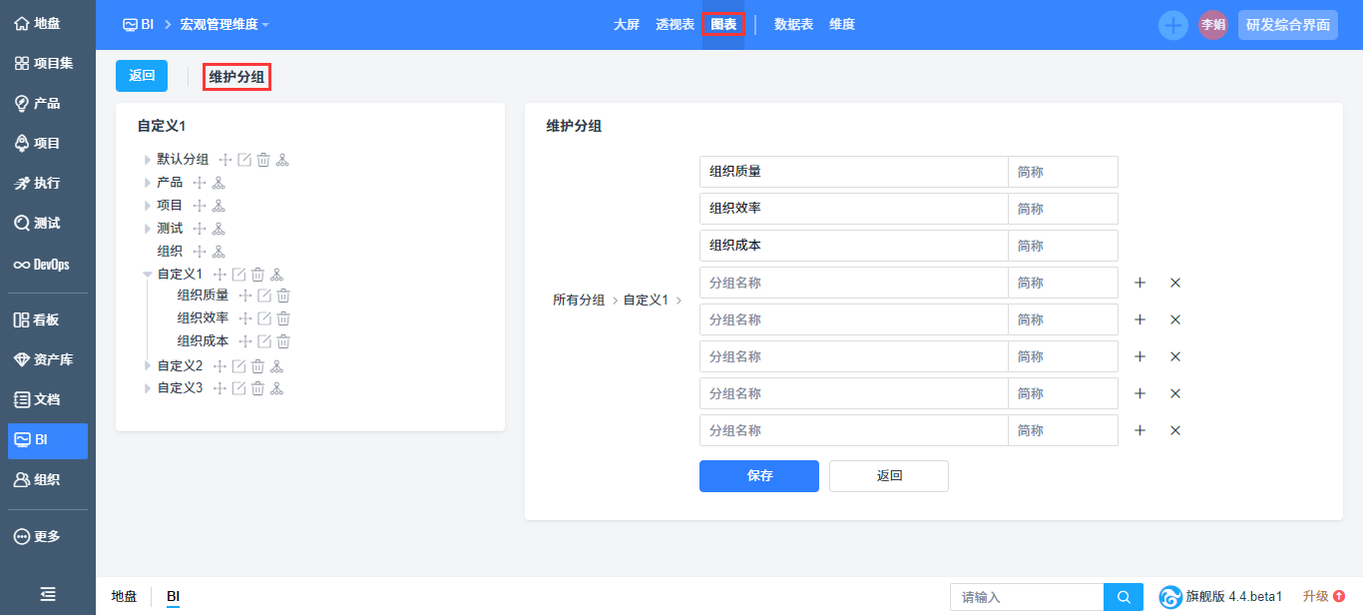Switch to the 透视表 tab
This screenshot has width=1363, height=615.
675,24
